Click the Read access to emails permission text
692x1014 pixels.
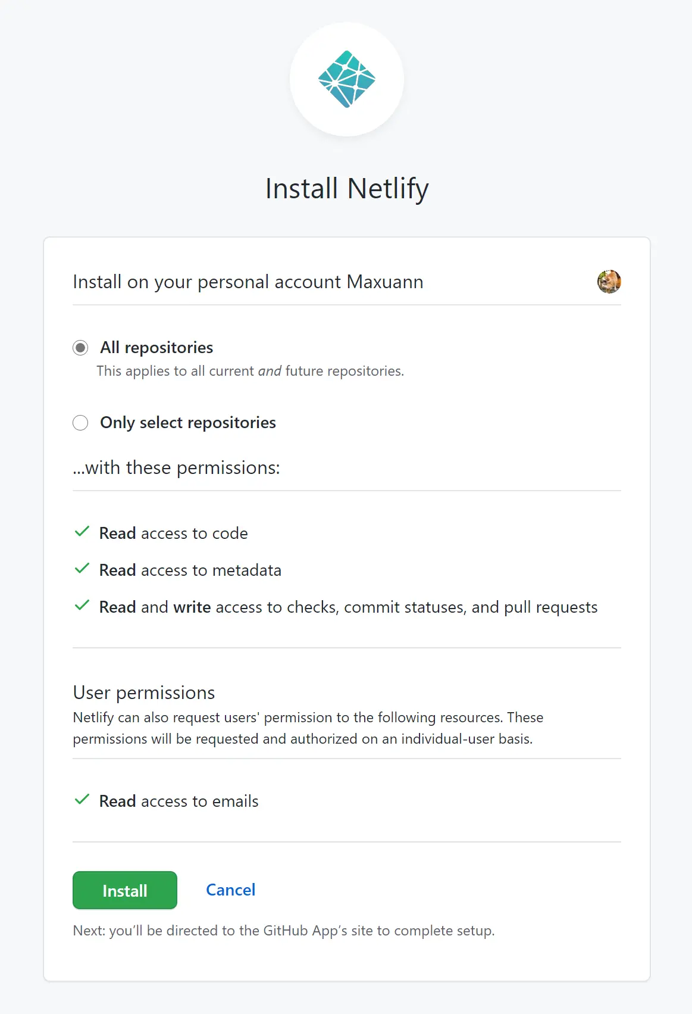click(x=179, y=801)
